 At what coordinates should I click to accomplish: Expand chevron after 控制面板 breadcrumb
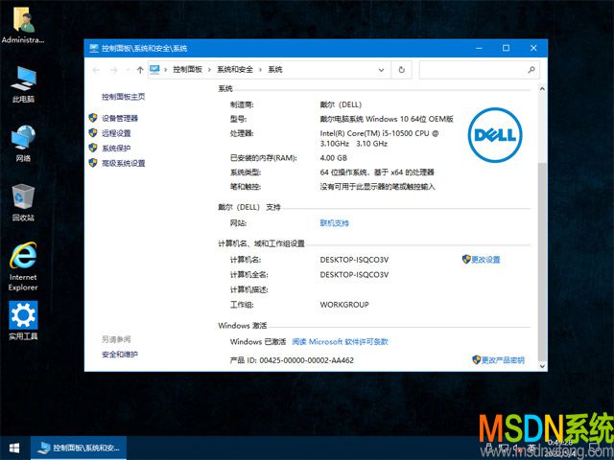pyautogui.click(x=209, y=70)
